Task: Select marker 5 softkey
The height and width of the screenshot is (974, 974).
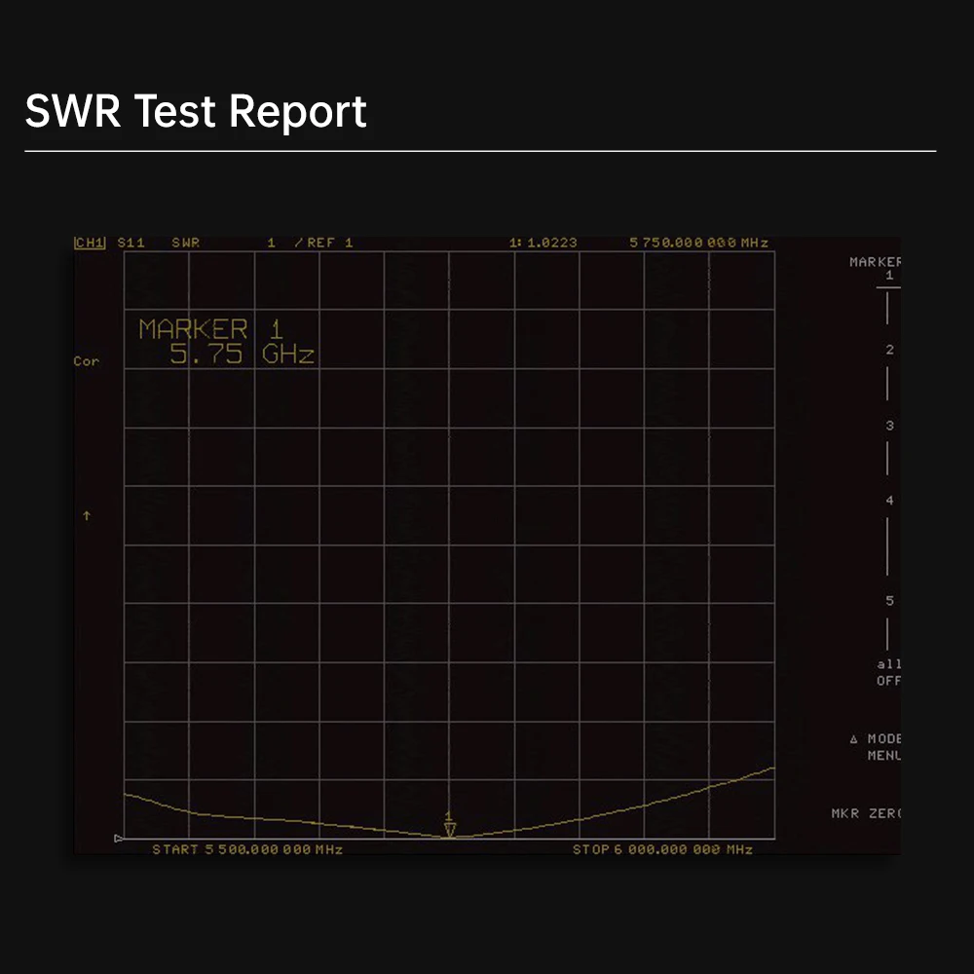Action: pos(889,601)
